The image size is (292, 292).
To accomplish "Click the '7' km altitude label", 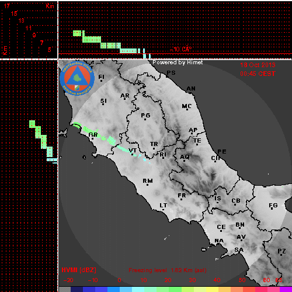I will 41,43.
